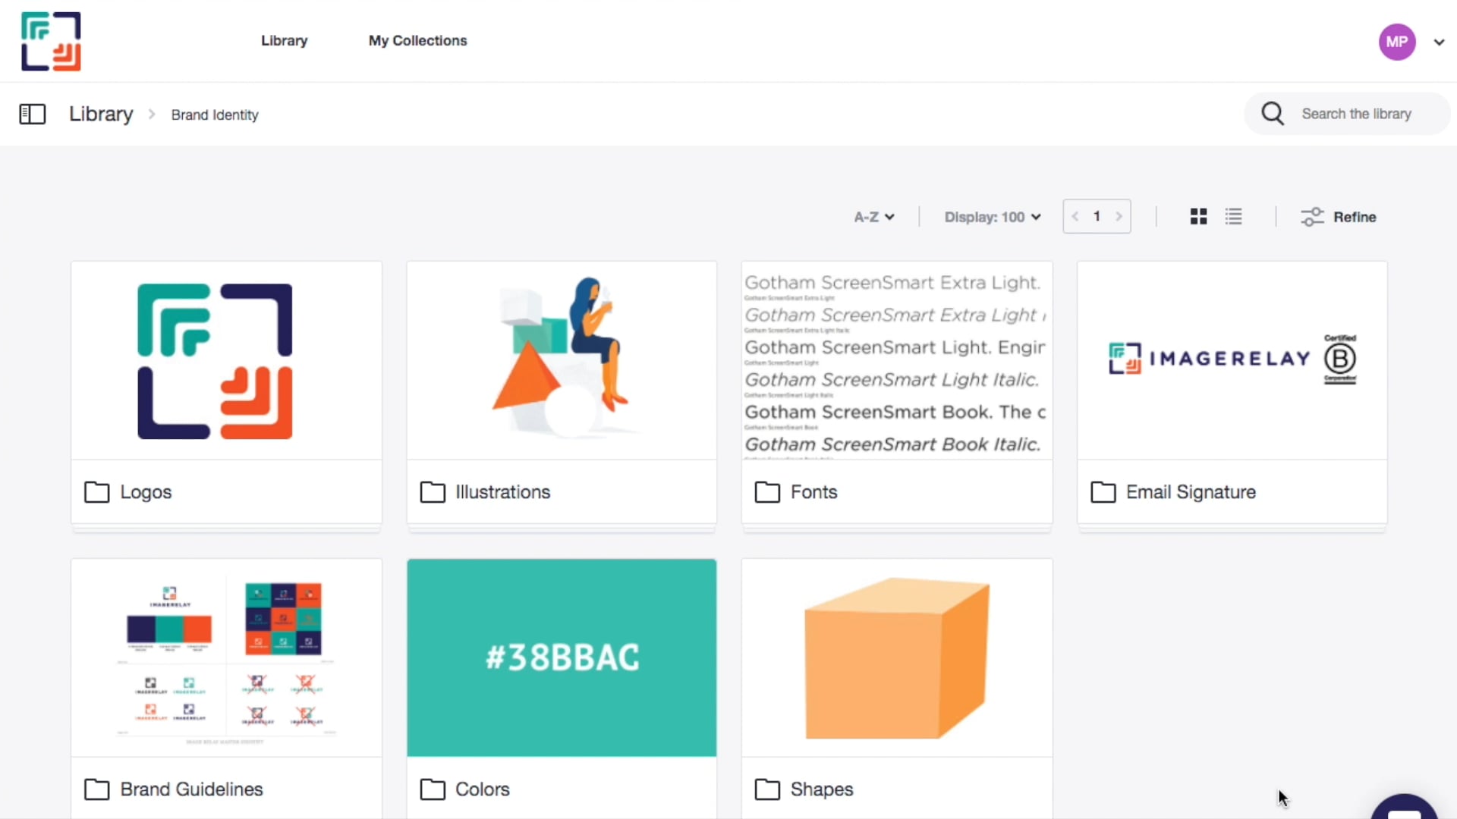Open the Fonts folder preview thumbnail
This screenshot has height=819, width=1457.
pyautogui.click(x=897, y=361)
